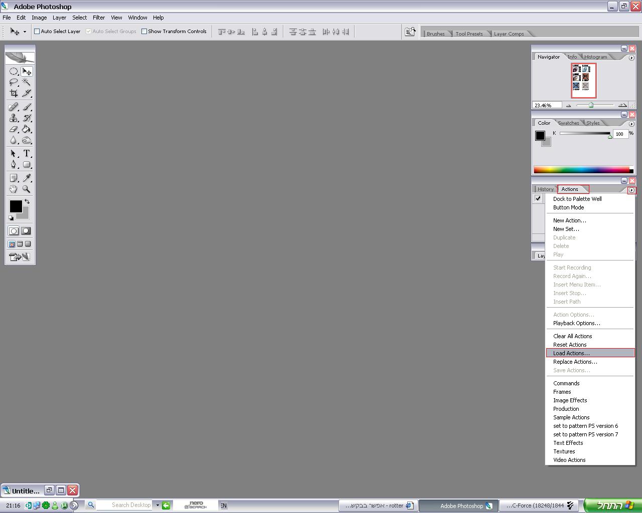Image resolution: width=642 pixels, height=513 pixels.
Task: Expand the Navigator palette options menu
Action: [631, 58]
